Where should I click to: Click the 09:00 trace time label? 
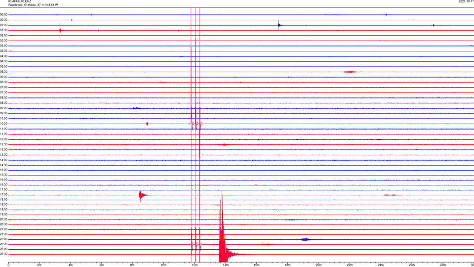coord(3,108)
